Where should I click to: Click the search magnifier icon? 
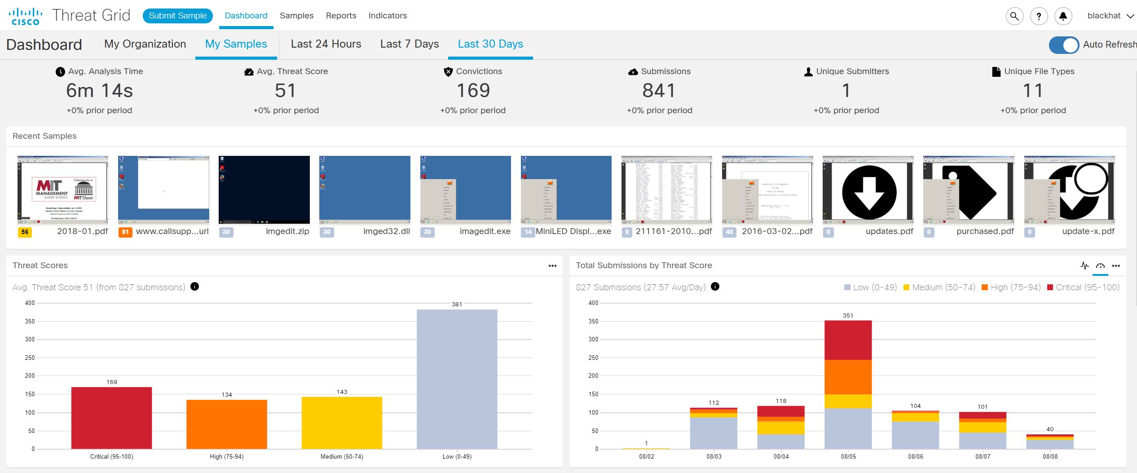[1014, 16]
